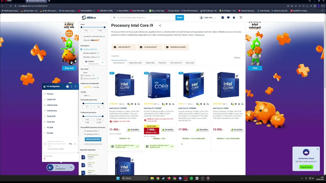Switch to the 'Nejlevnější' sorting tab
326x183 pixels.
pos(150,63)
